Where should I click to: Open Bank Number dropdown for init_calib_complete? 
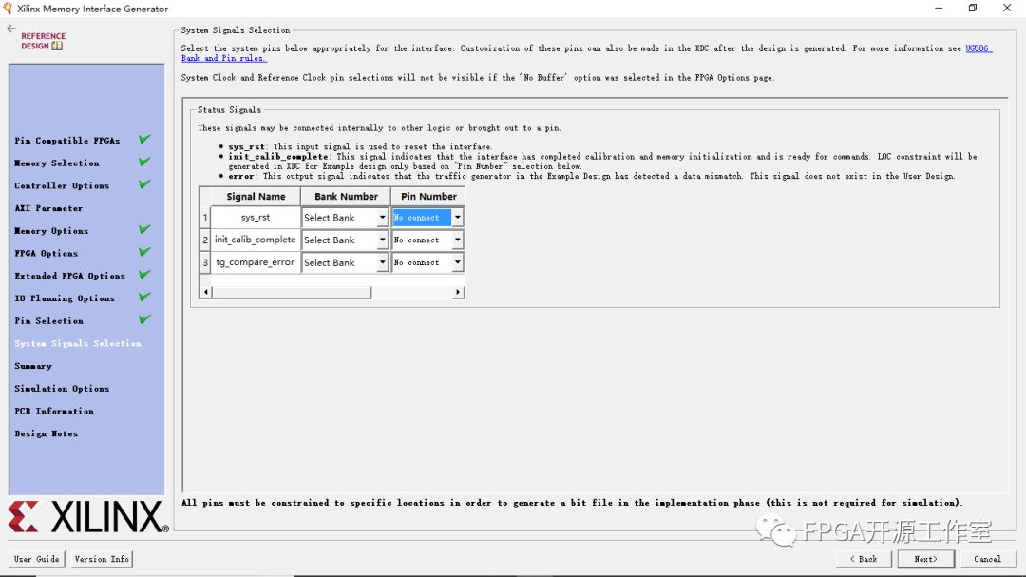[382, 240]
